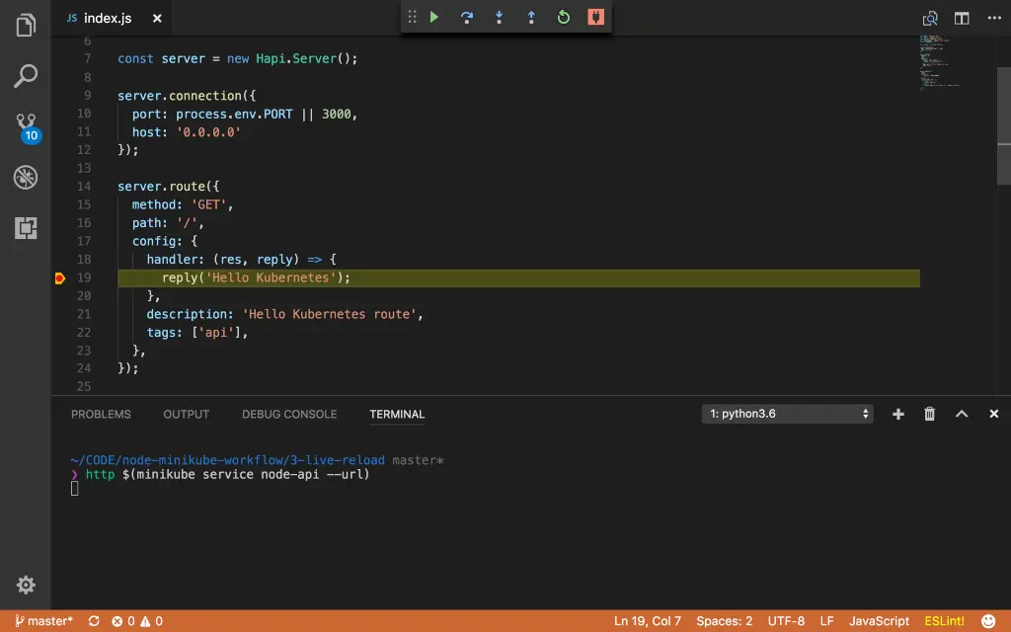1011x632 pixels.
Task: Click the debug Step Into arrow
Action: tap(499, 17)
